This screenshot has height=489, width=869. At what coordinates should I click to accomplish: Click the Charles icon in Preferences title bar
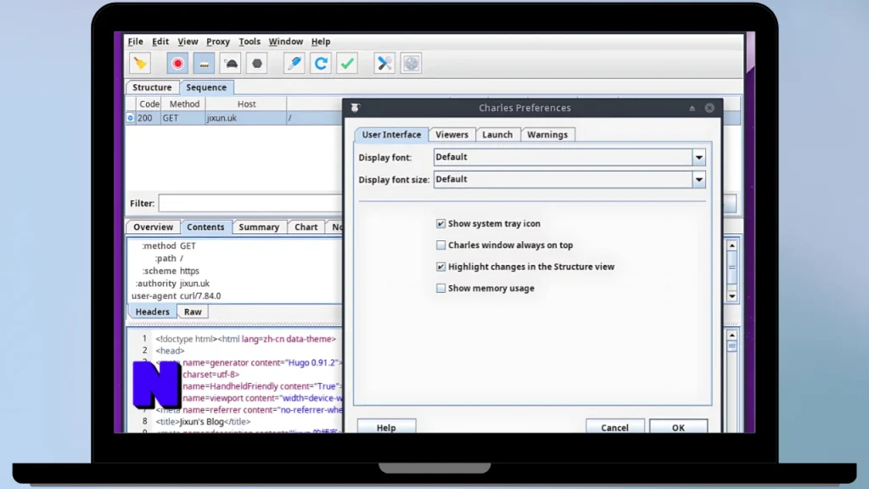pyautogui.click(x=356, y=108)
